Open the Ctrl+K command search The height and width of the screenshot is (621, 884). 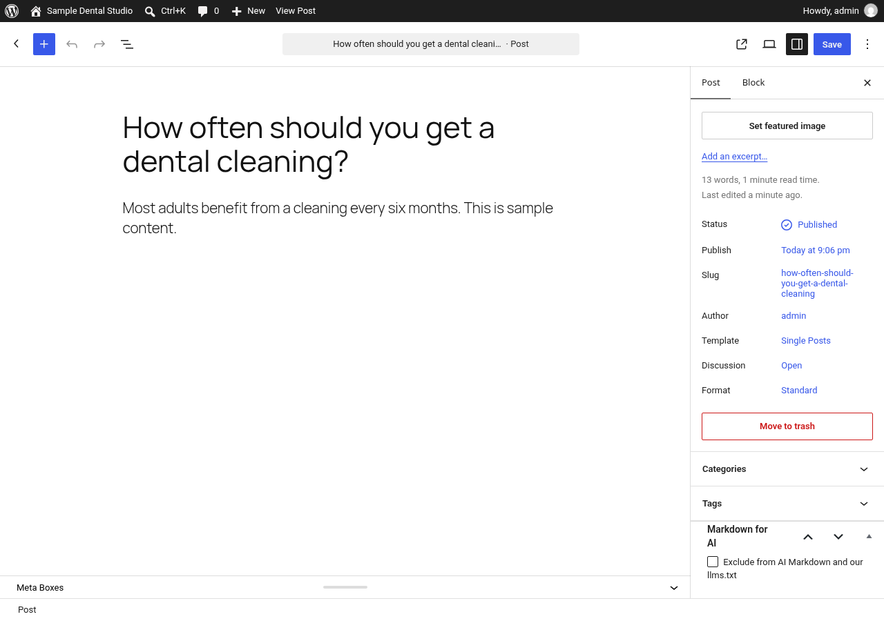165,11
